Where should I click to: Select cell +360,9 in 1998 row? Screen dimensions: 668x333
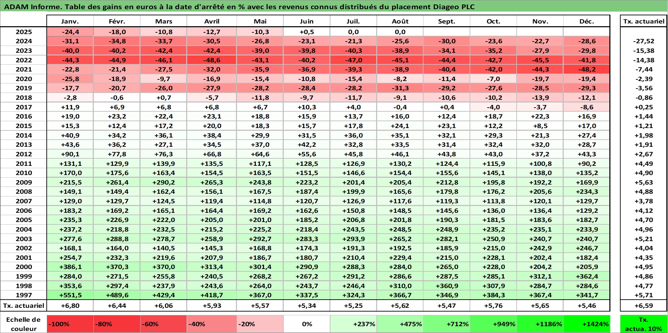pyautogui.click(x=447, y=286)
